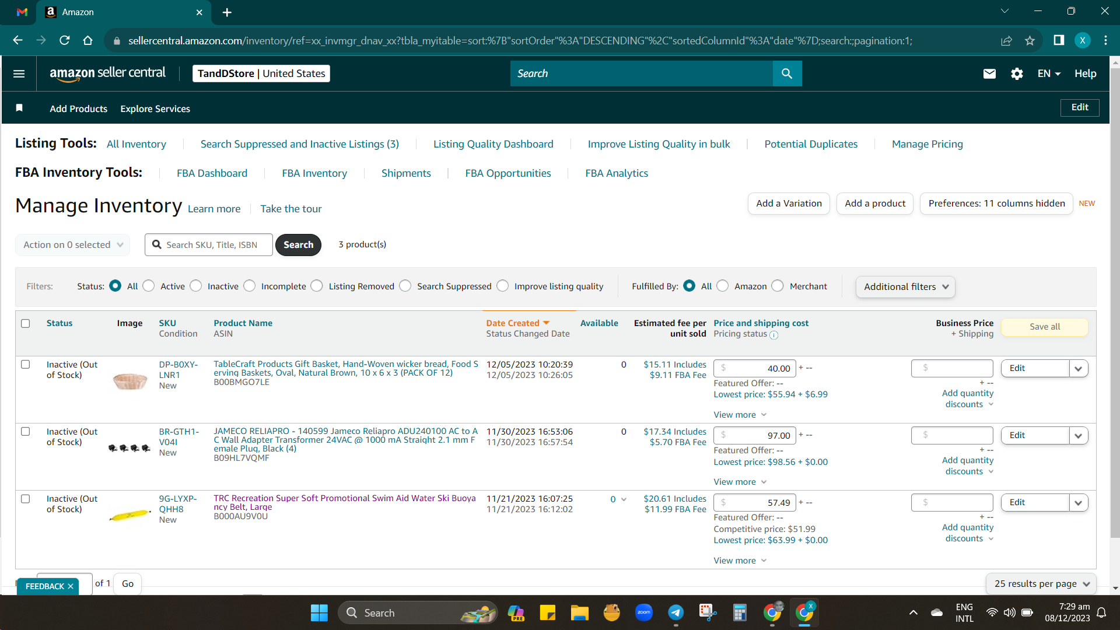Click the browser back arrow
Screen dimensions: 1120x630
click(x=17, y=40)
